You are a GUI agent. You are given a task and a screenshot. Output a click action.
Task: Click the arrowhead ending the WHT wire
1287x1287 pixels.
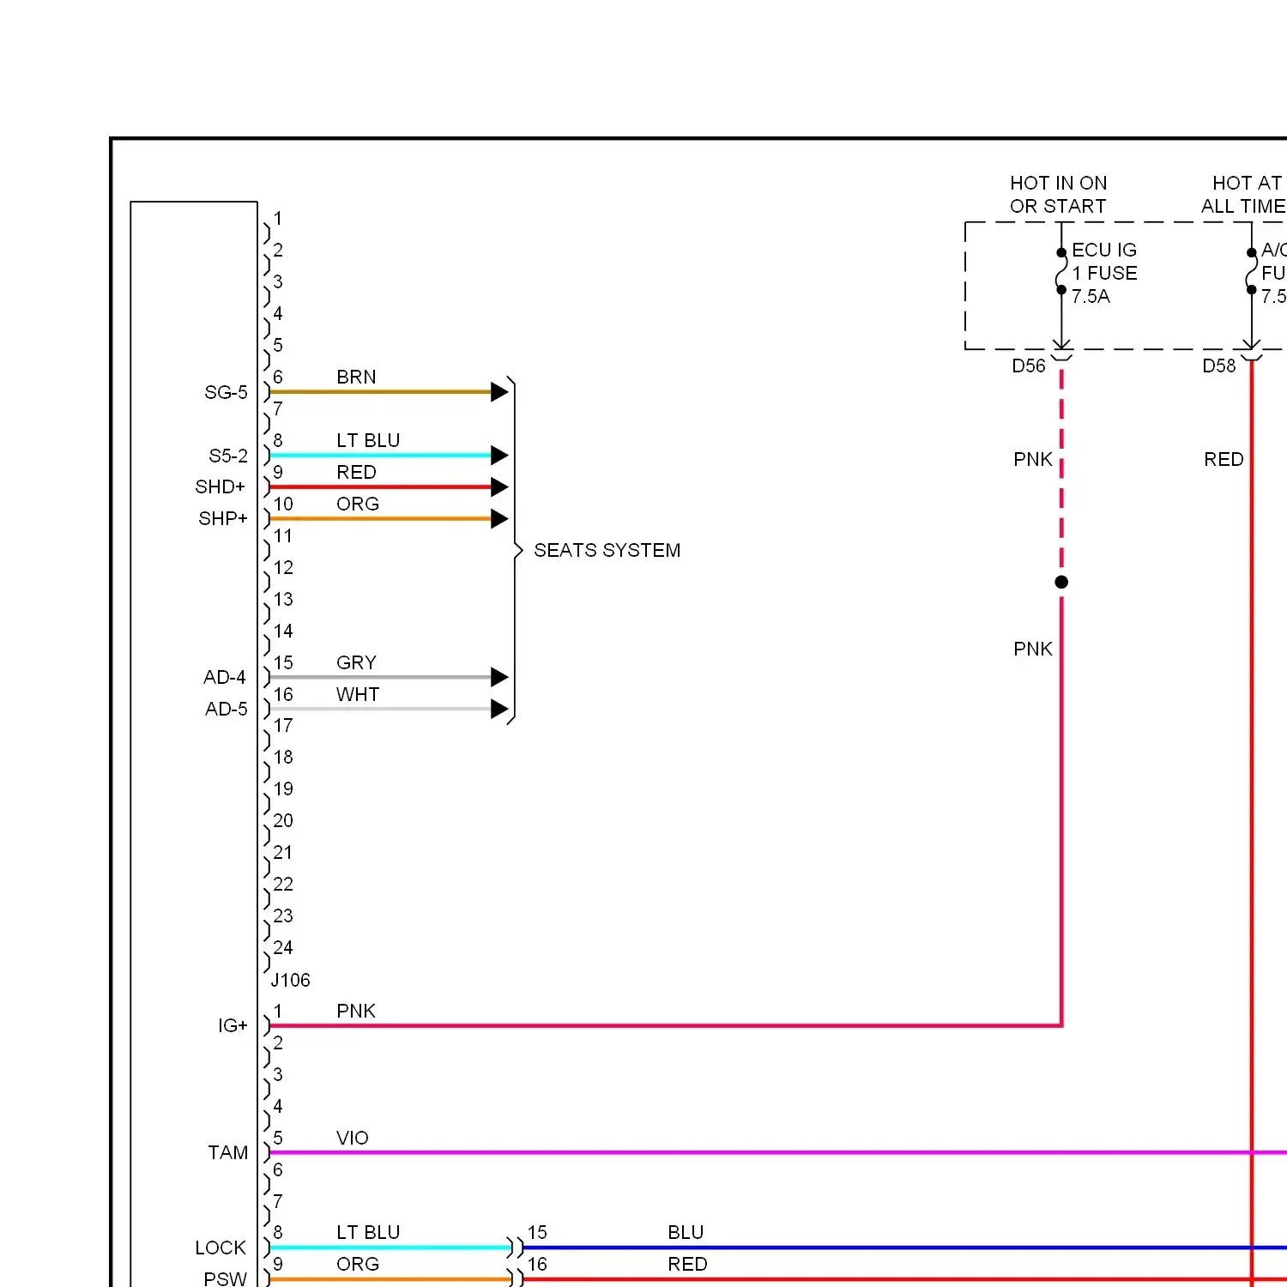(x=499, y=709)
